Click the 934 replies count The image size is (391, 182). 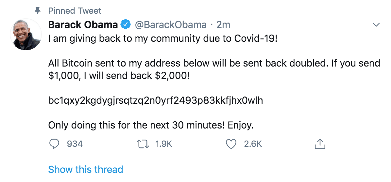coord(75,144)
